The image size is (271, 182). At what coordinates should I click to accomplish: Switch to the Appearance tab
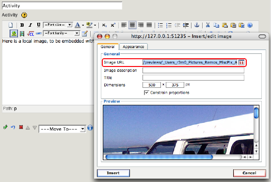pos(133,47)
